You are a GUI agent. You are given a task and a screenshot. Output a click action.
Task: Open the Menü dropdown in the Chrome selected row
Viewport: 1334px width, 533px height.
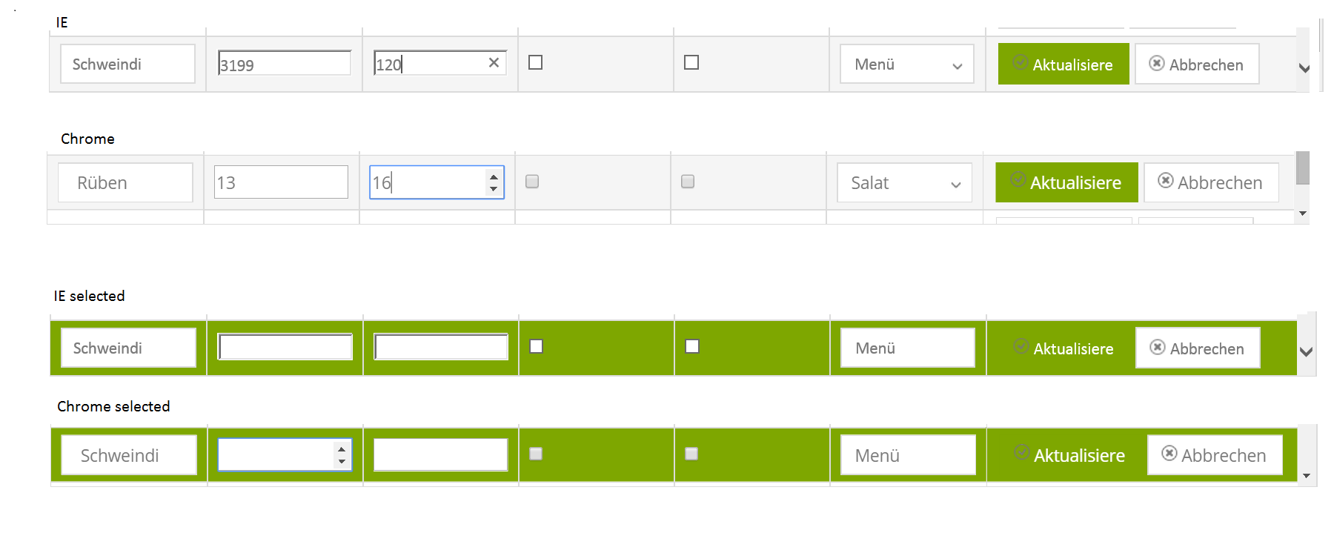pos(907,455)
